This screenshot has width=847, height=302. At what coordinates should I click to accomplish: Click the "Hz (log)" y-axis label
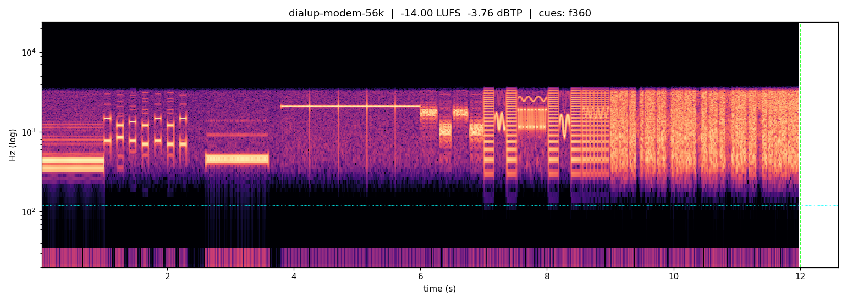pyautogui.click(x=13, y=145)
